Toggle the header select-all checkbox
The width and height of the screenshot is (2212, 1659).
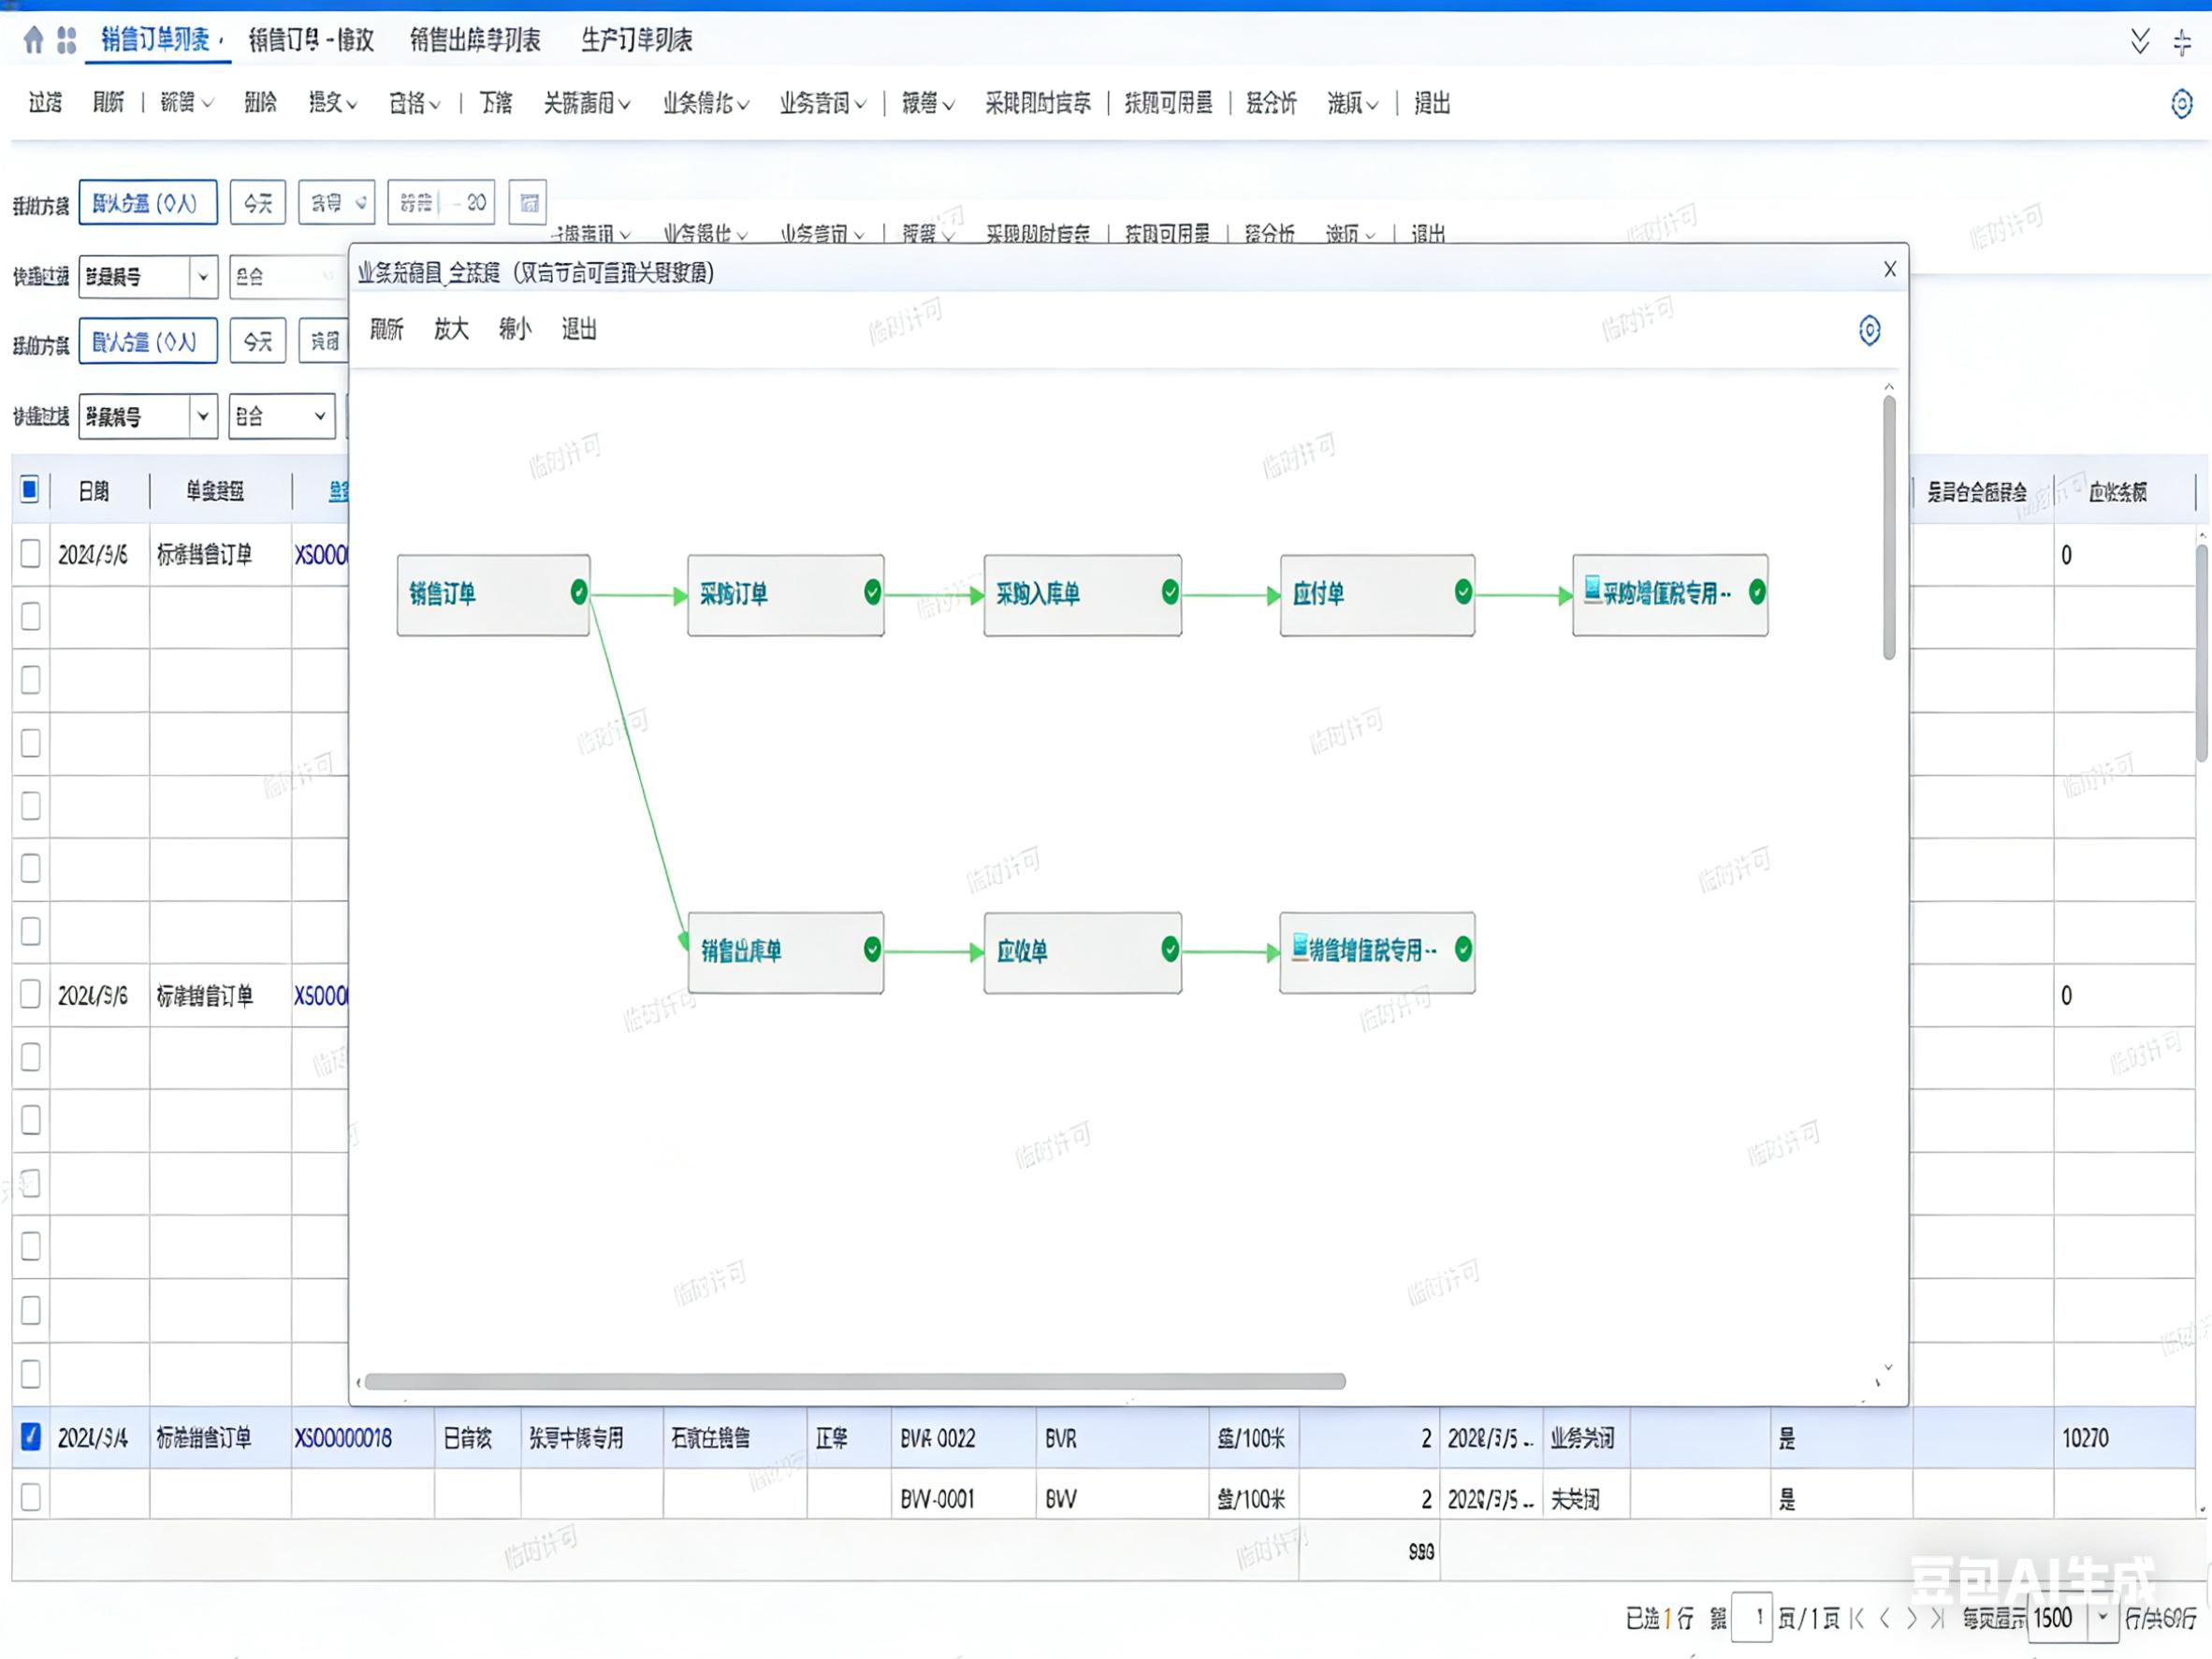click(x=30, y=490)
